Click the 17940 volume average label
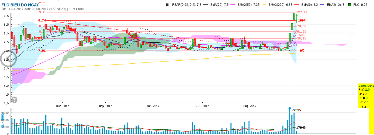 click(301, 128)
